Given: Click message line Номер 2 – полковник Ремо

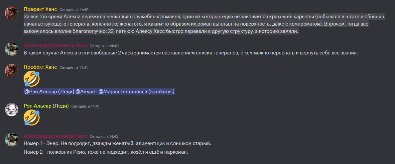Looking at the screenshot, I should click(106, 152).
